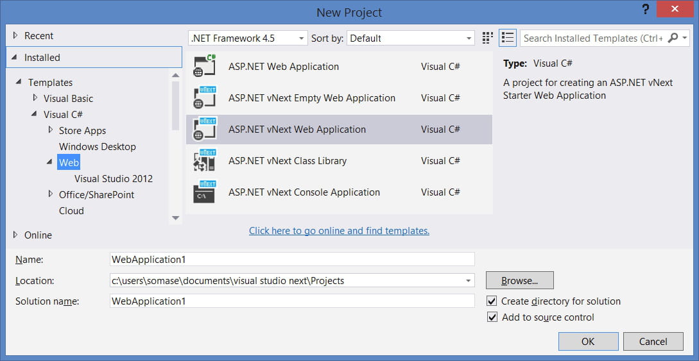Select Windows Desktop in the tree
The height and width of the screenshot is (361, 699).
97,146
